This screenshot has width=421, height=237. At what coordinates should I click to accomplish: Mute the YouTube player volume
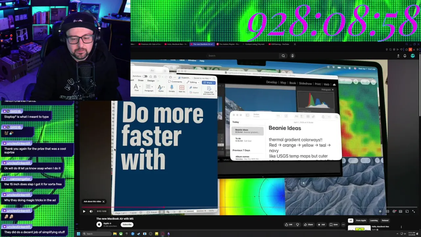pyautogui.click(x=91, y=211)
